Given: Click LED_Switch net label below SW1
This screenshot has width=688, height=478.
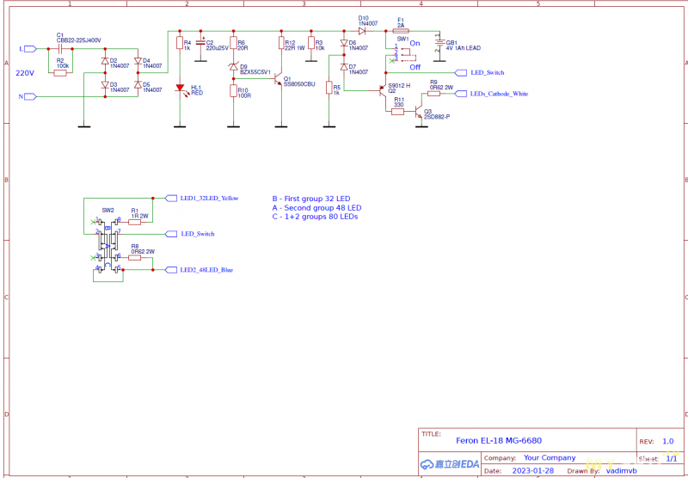Looking at the screenshot, I should coord(488,73).
